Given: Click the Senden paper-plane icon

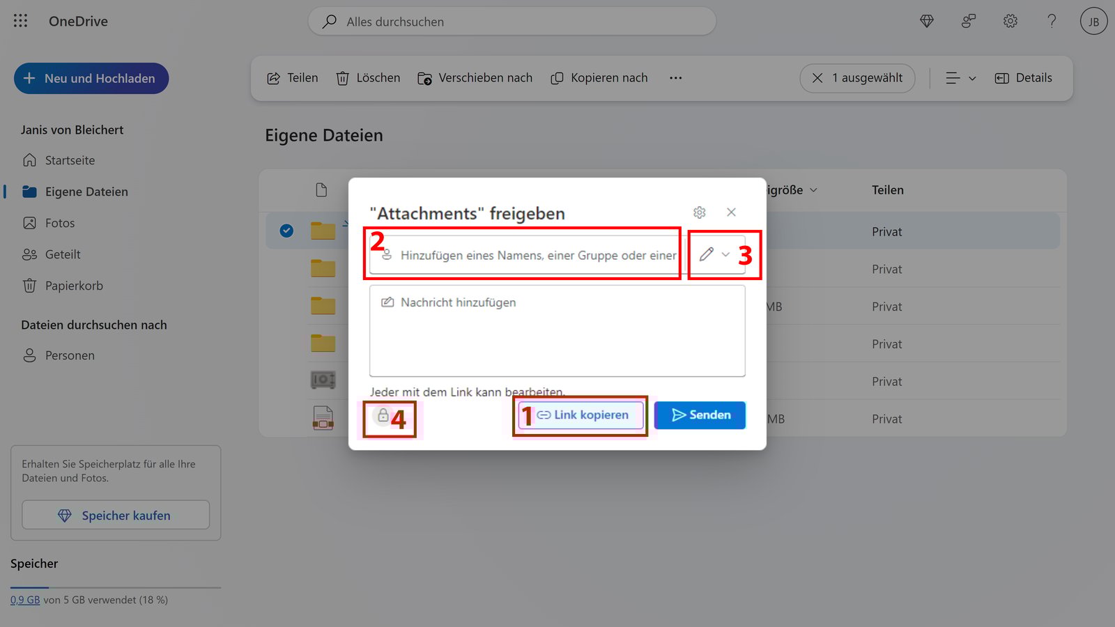Looking at the screenshot, I should click(700, 415).
